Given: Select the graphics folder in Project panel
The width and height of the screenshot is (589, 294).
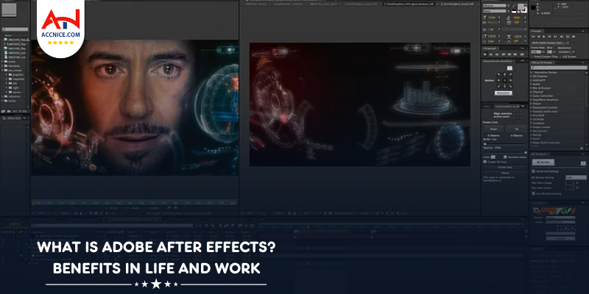Looking at the screenshot, I should coord(14,75).
